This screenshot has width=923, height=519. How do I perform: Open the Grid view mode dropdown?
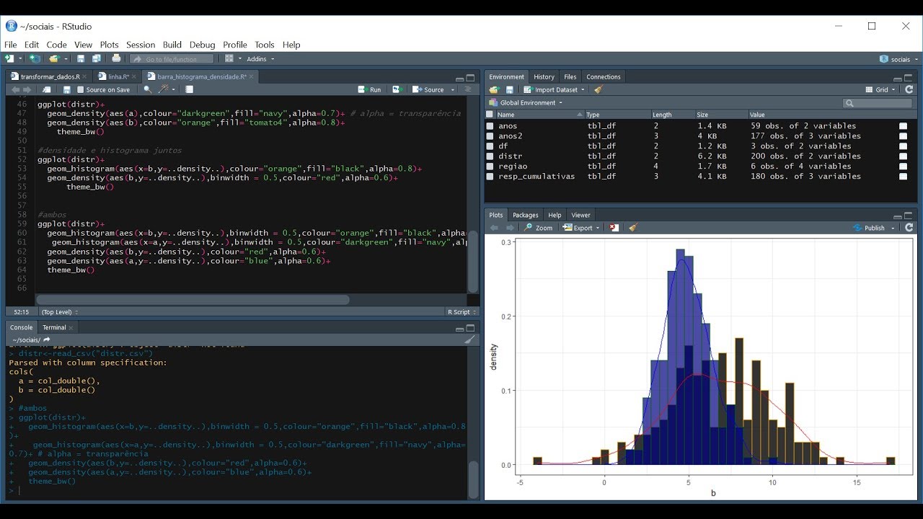pyautogui.click(x=880, y=90)
